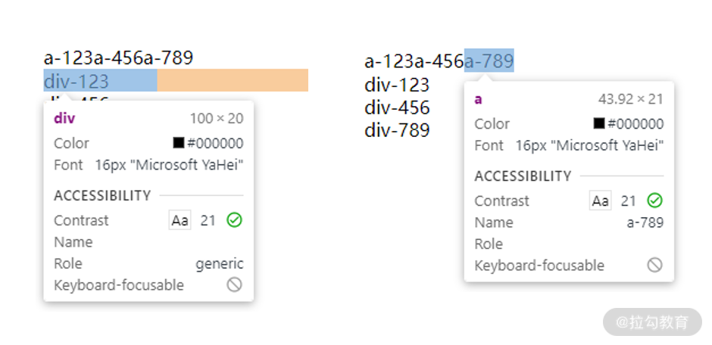The height and width of the screenshot is (345, 712).
Task: Click the highlighted a-789 link
Action: click(489, 61)
